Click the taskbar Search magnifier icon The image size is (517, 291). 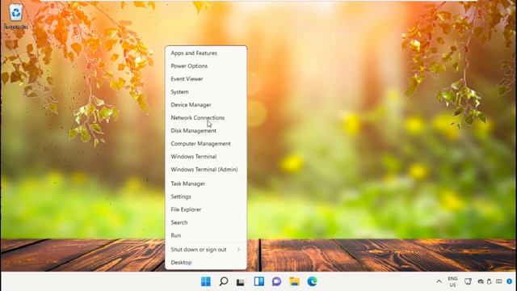click(224, 281)
